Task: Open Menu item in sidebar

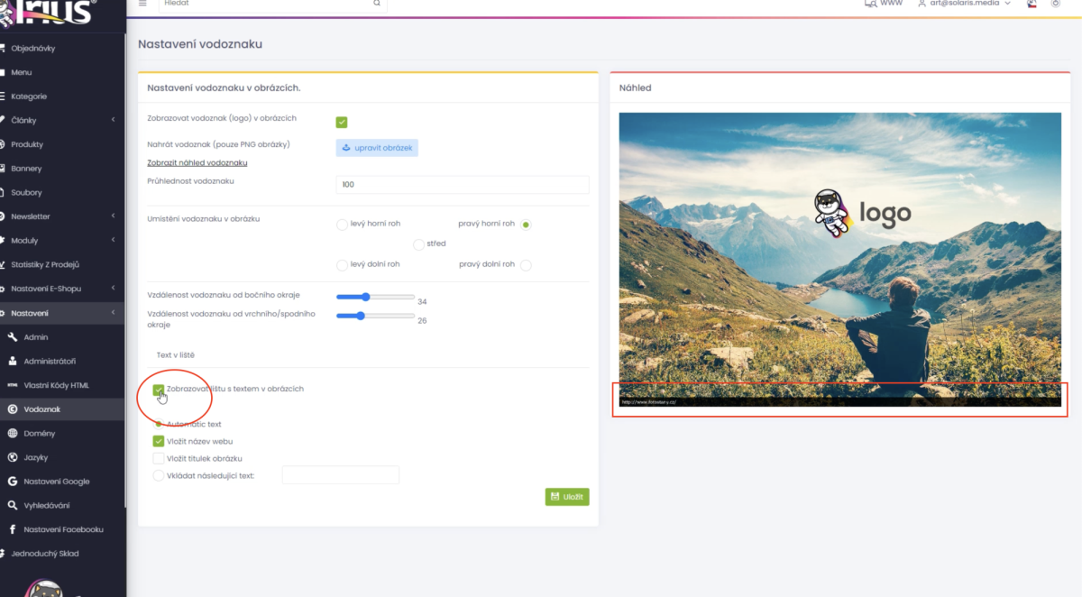Action: tap(63, 72)
